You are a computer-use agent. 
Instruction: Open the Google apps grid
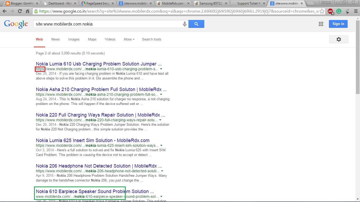321,24
